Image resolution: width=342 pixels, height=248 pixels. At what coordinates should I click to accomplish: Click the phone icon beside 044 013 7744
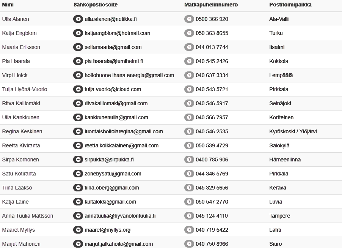click(x=189, y=47)
